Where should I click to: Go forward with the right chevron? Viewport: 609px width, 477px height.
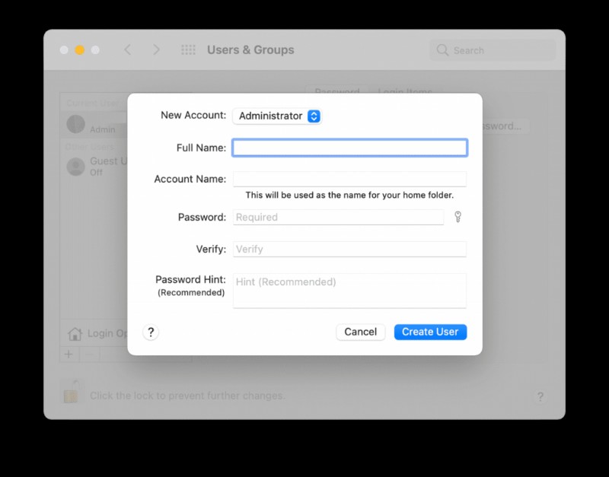[156, 50]
